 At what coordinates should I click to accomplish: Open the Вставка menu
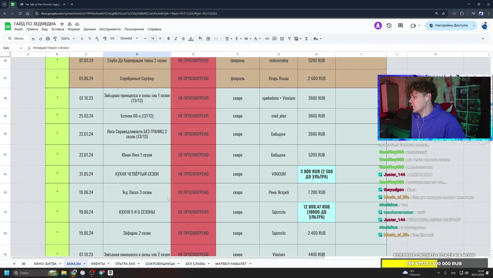coord(58,29)
